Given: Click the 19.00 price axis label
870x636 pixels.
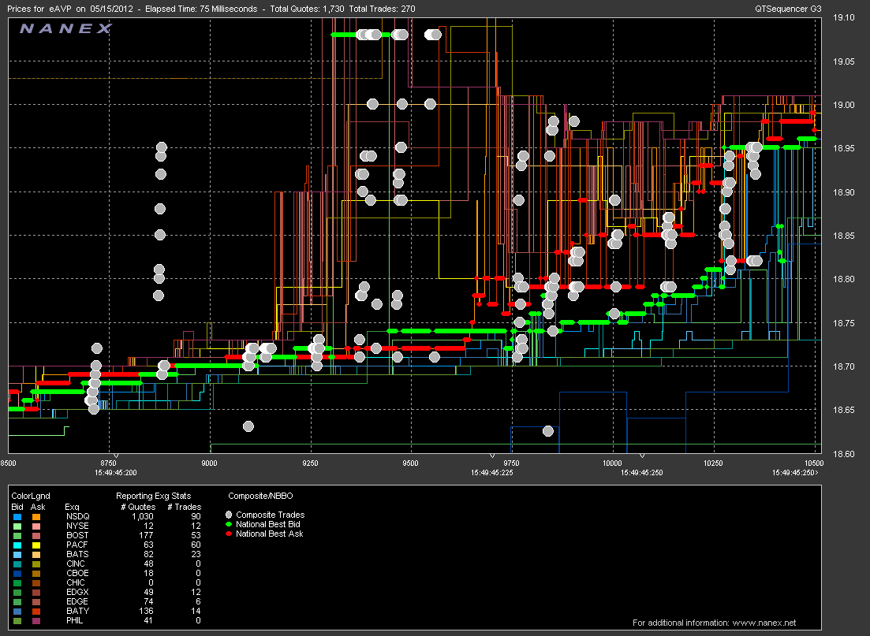Looking at the screenshot, I should [844, 105].
